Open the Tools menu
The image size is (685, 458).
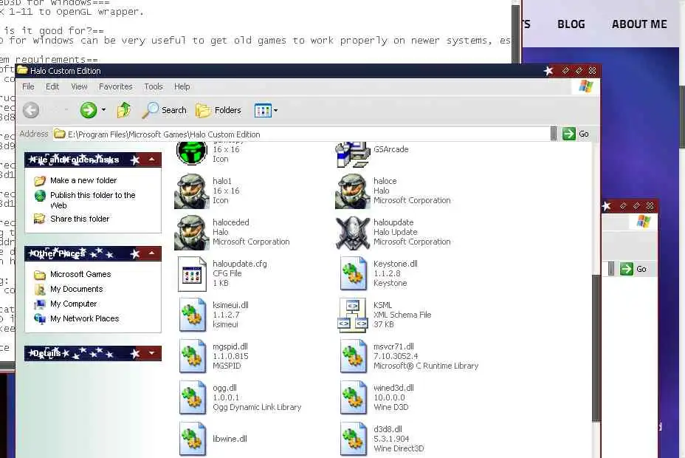[x=154, y=86]
